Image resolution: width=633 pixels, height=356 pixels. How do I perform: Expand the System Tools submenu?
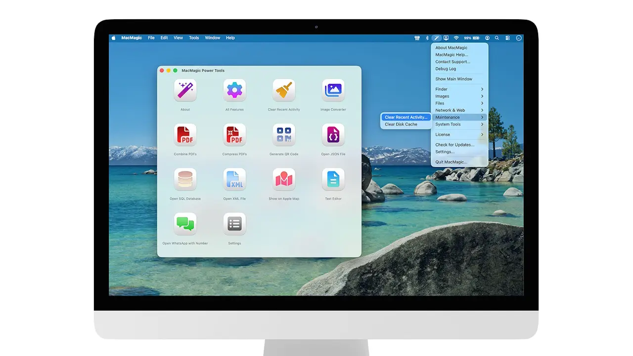point(459,124)
